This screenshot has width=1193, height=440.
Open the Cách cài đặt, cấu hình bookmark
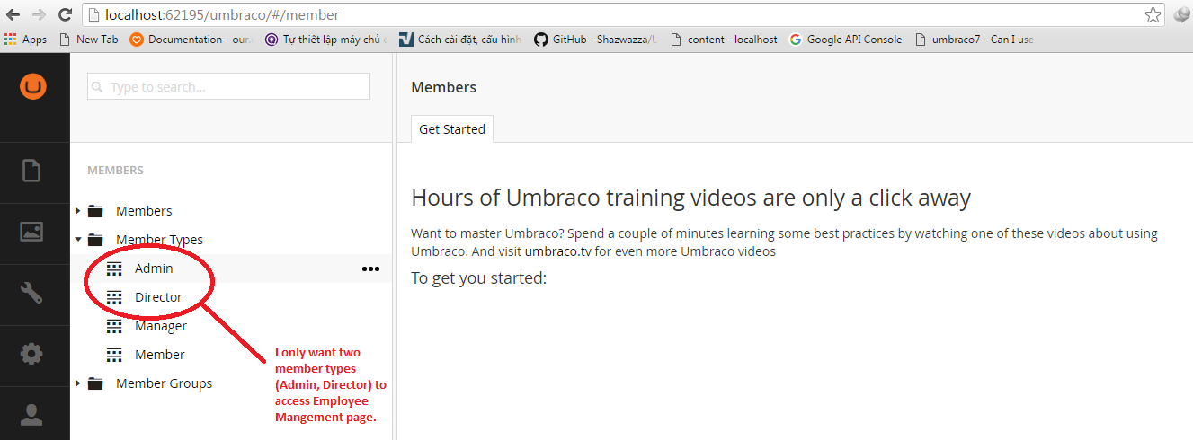[460, 40]
